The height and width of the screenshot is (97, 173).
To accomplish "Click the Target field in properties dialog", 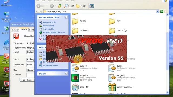I will [x=31, y=52].
